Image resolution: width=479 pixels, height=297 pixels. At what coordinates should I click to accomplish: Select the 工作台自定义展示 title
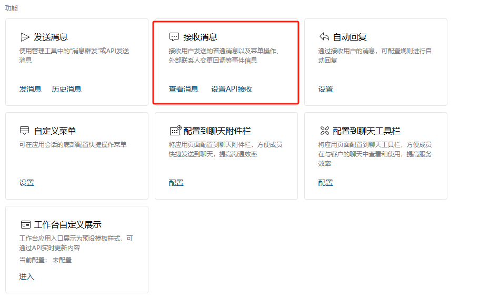68,224
